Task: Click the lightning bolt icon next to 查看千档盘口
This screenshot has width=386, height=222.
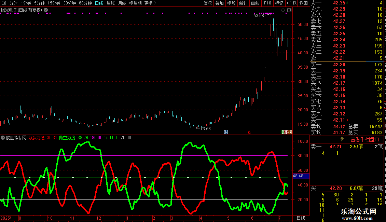Action: (x=342, y=139)
